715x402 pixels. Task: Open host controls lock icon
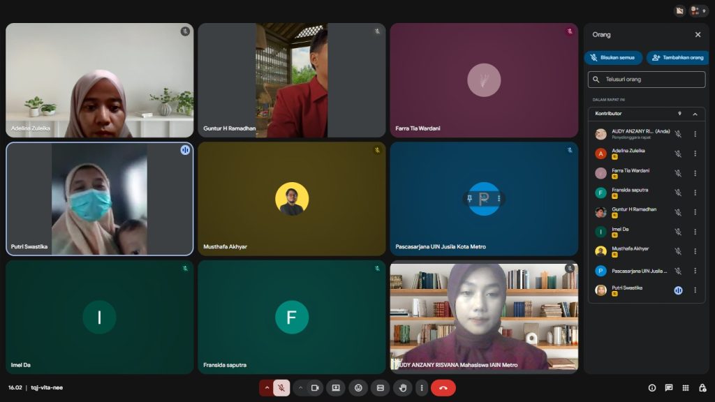702,388
